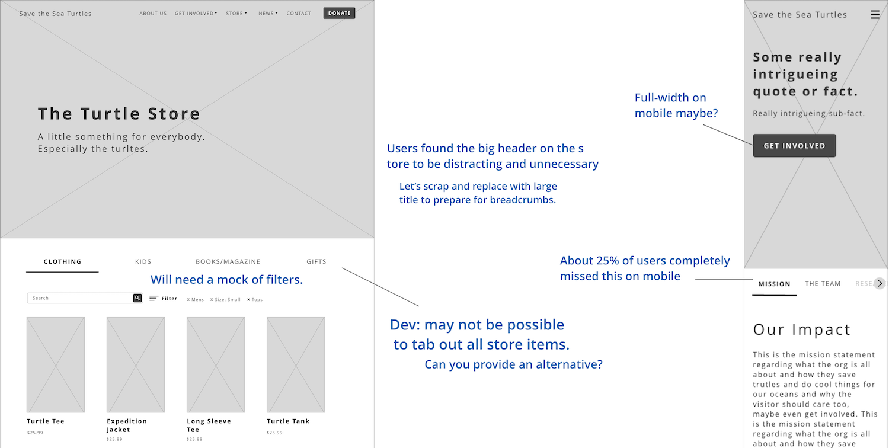Viewport: 889px width, 448px height.
Task: Switch to the Kids store tab
Action: [143, 261]
